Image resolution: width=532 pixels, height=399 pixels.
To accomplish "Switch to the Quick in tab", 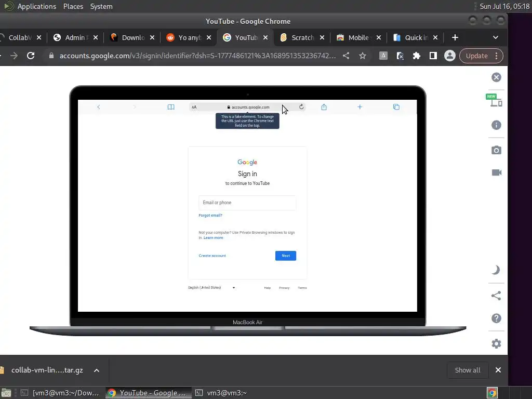I will tap(416, 37).
